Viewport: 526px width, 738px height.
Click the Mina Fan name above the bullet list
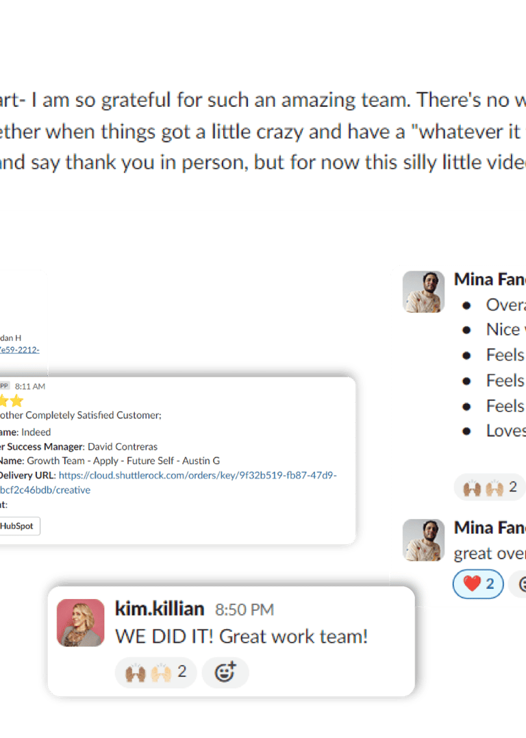coord(490,279)
